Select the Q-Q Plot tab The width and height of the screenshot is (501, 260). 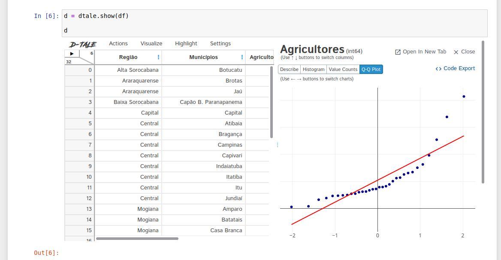pyautogui.click(x=371, y=69)
